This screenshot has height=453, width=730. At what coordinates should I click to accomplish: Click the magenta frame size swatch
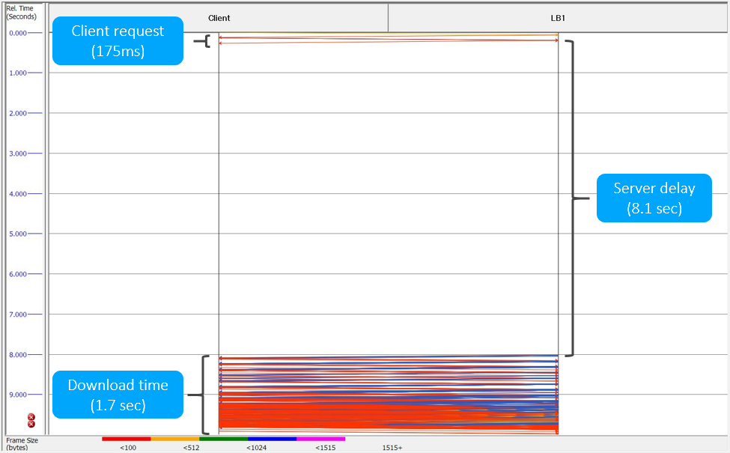click(320, 439)
